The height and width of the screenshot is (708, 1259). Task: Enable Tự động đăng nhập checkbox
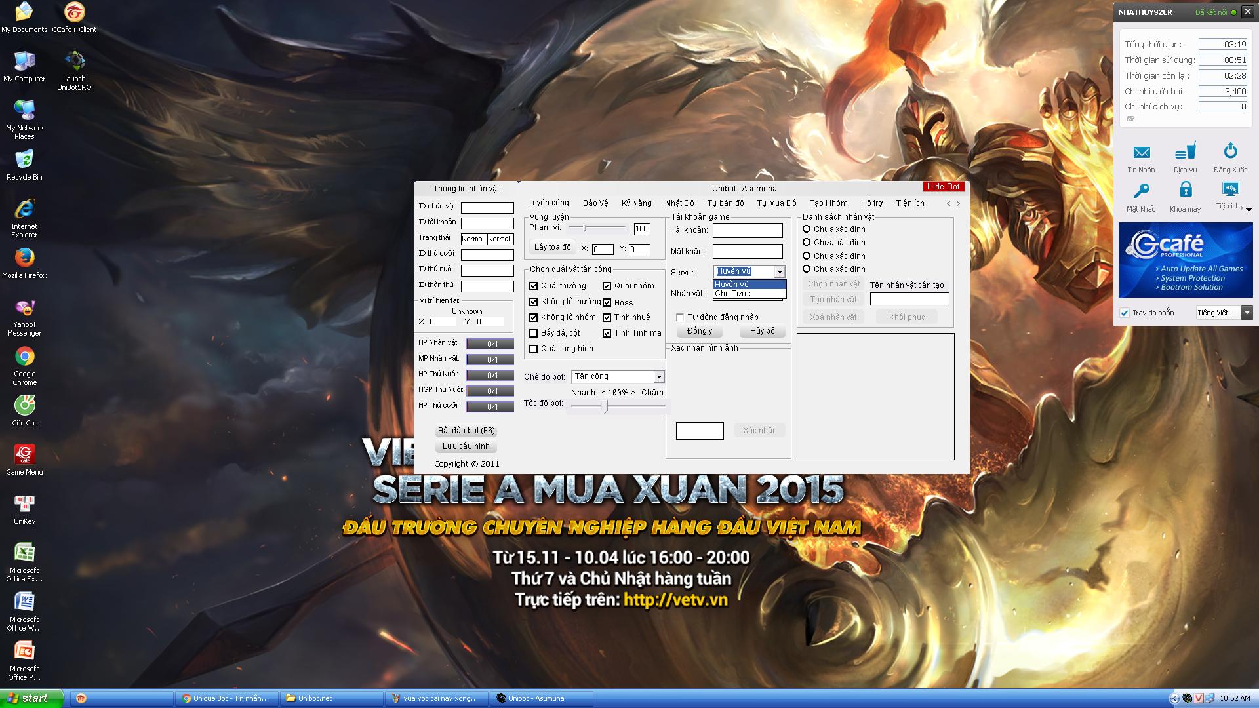pos(680,317)
